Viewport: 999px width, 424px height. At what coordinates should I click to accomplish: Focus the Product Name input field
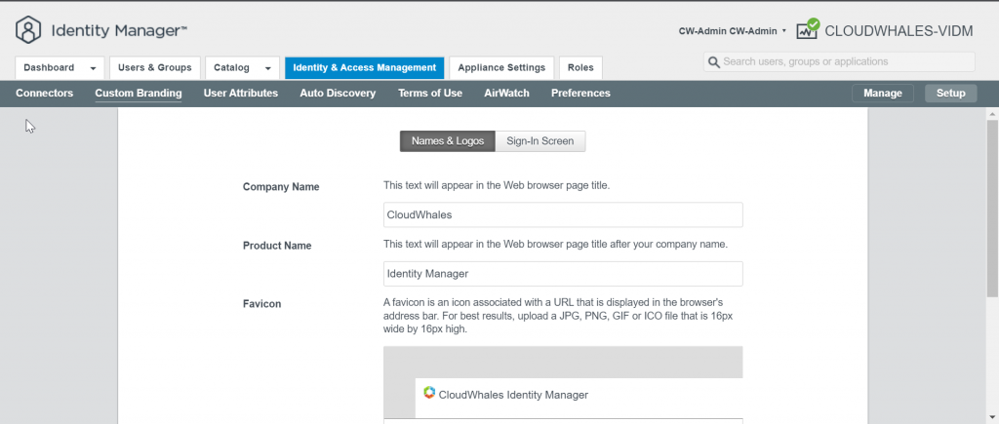pos(563,274)
